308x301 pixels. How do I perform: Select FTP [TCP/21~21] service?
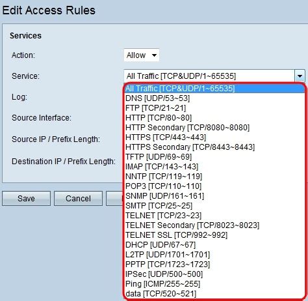(215, 108)
